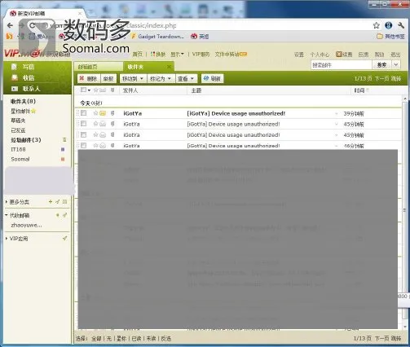Click the star icon next to 星标邮件

pos(33,111)
